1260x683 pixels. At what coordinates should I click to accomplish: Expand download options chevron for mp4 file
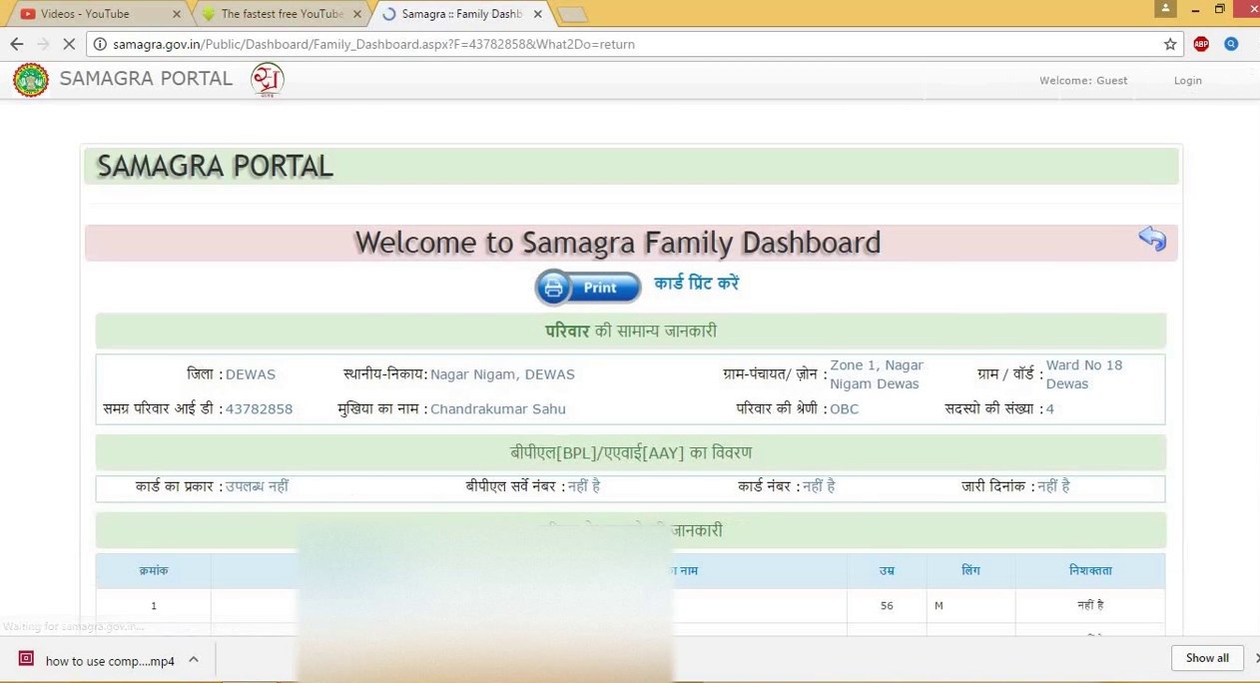[194, 660]
